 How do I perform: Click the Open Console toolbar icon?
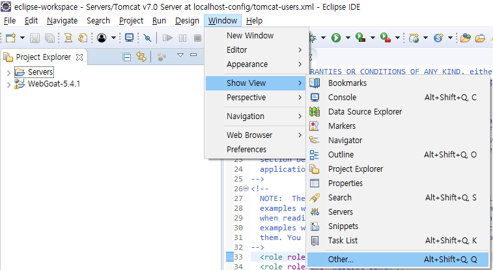click(x=129, y=38)
